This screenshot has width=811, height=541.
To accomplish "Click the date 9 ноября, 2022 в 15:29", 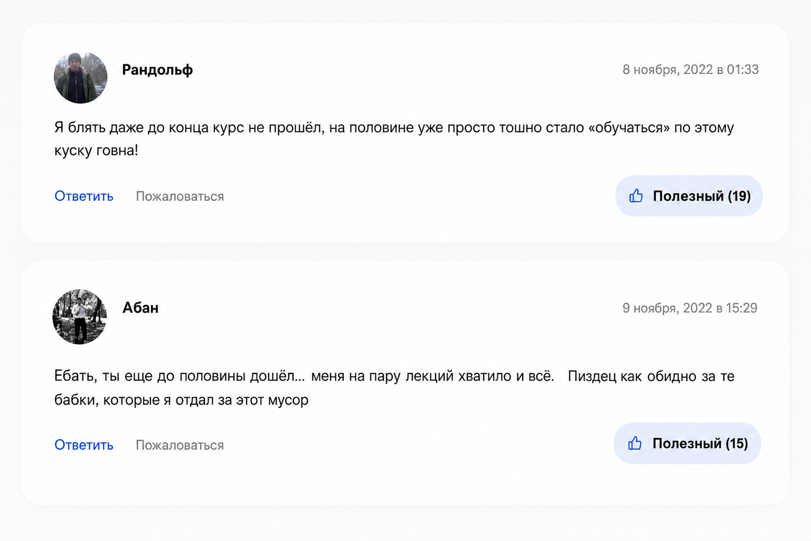I will 690,308.
